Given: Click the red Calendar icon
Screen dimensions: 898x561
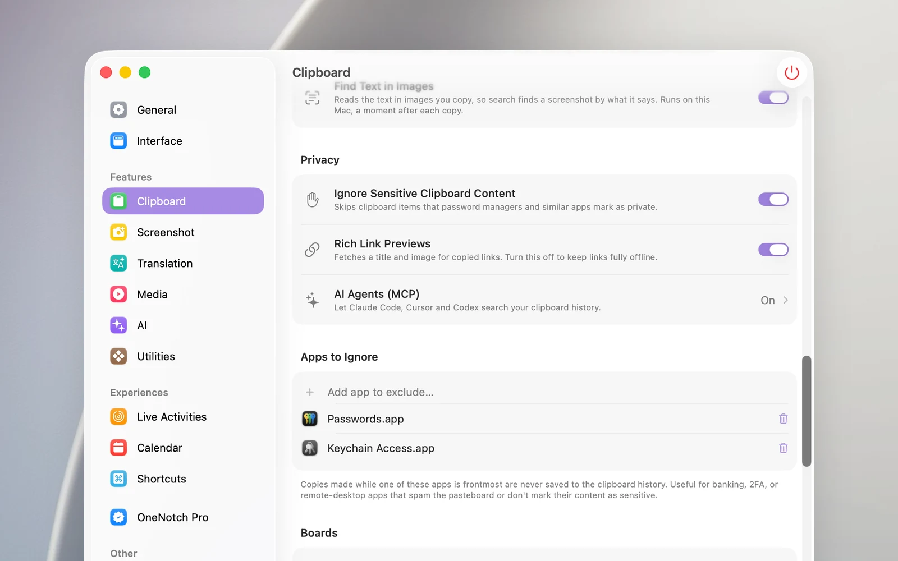Looking at the screenshot, I should point(118,448).
